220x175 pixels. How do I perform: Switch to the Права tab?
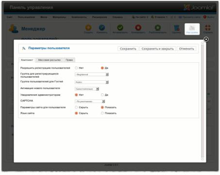69,60
